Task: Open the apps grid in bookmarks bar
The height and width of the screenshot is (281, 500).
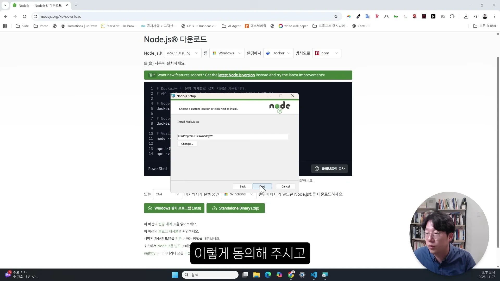Action: point(5,26)
